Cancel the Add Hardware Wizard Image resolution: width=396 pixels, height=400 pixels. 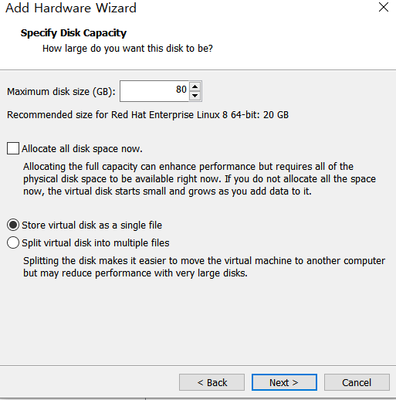(x=357, y=382)
